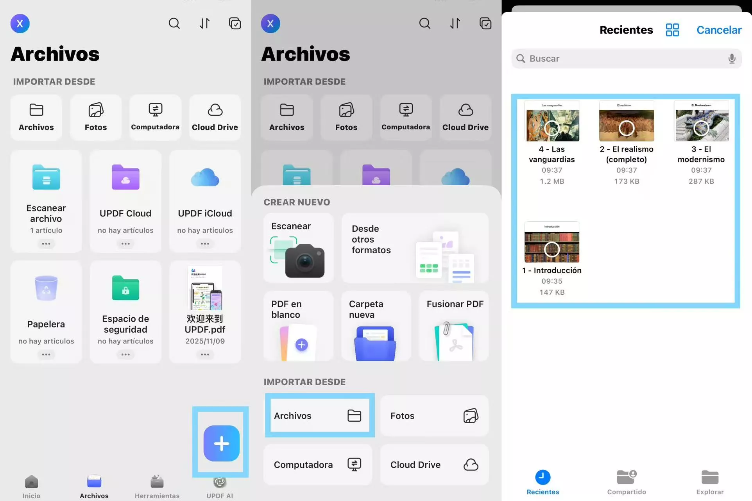The height and width of the screenshot is (501, 752).
Task: Tap the sort arrows icon on left screen
Action: pyautogui.click(x=204, y=23)
